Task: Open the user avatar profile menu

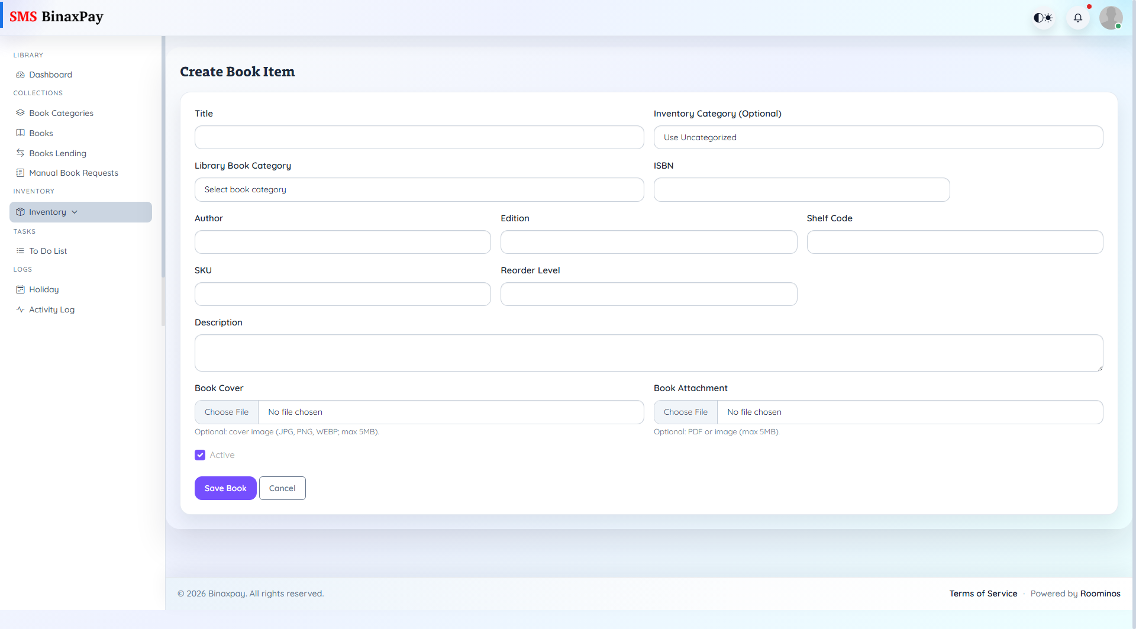Action: point(1111,18)
